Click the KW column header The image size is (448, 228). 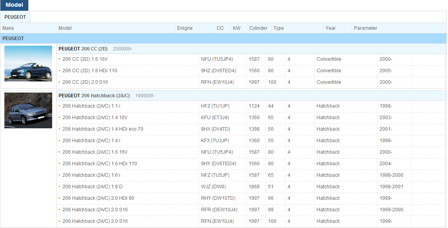[237, 28]
